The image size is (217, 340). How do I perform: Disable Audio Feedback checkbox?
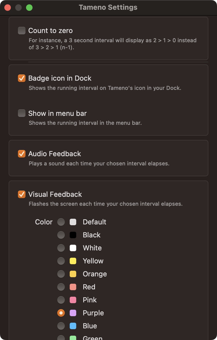(x=22, y=154)
